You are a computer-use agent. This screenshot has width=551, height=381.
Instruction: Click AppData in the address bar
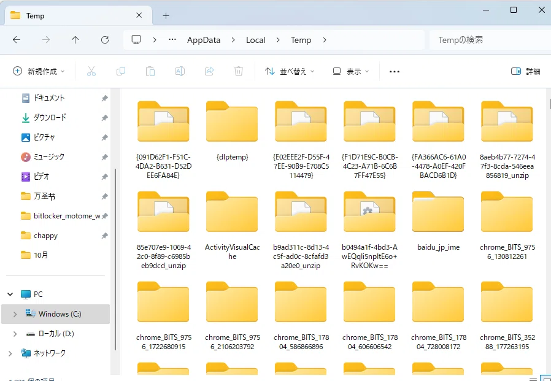(204, 40)
